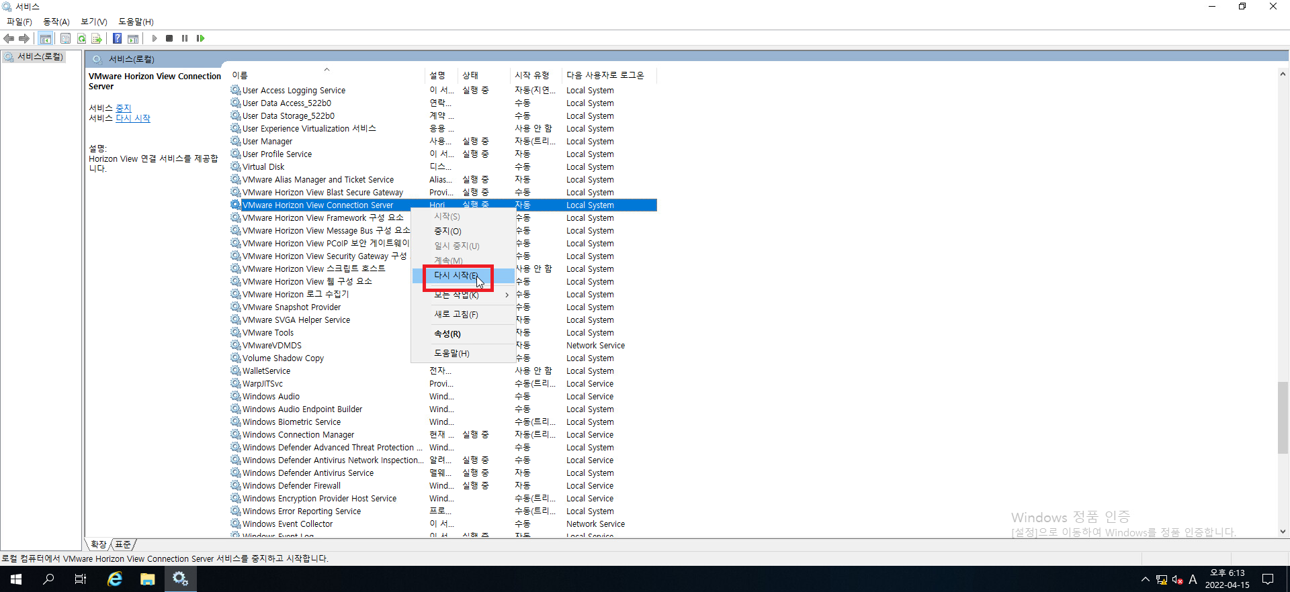Expand the 모든 작업(K) submenu
This screenshot has height=592, width=1290.
tap(463, 295)
